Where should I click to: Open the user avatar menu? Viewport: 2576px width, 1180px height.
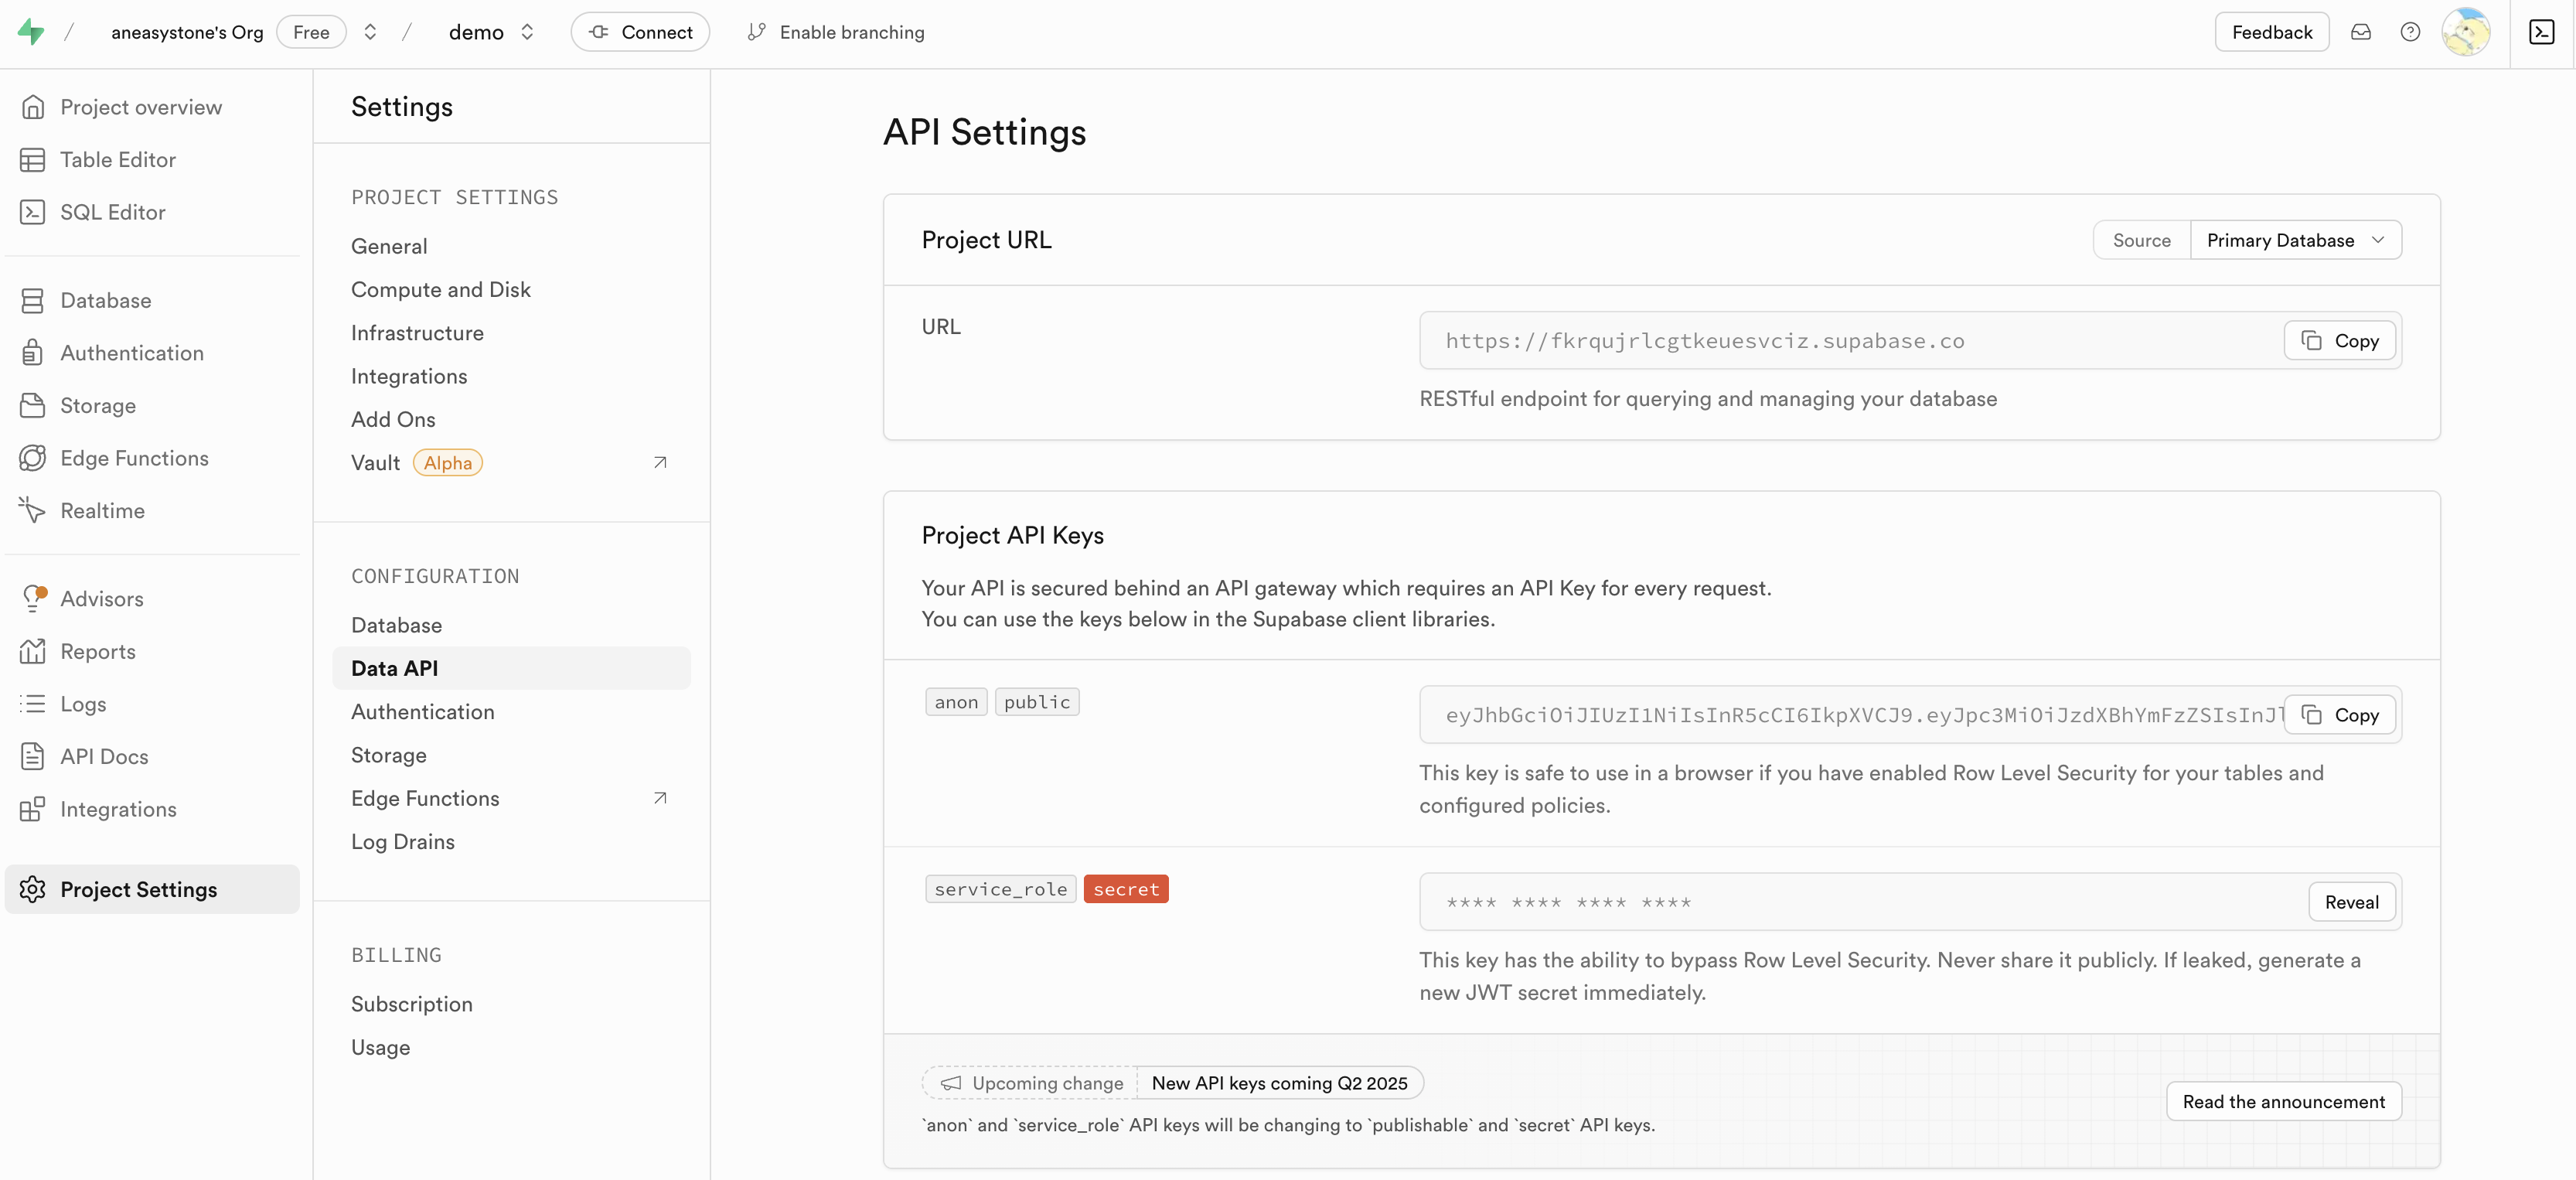tap(2466, 32)
